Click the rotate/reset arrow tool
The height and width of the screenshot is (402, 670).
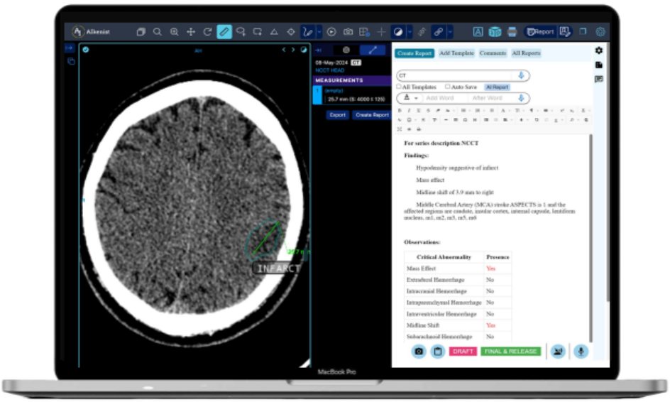click(208, 32)
